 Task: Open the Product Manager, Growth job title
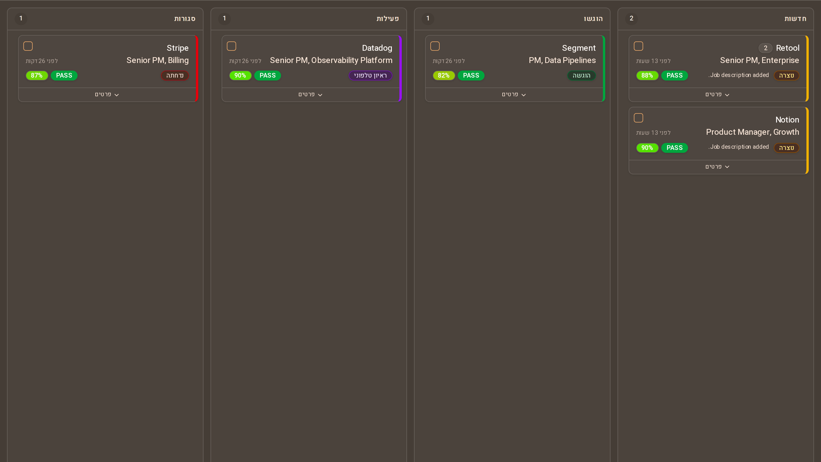[x=752, y=132]
